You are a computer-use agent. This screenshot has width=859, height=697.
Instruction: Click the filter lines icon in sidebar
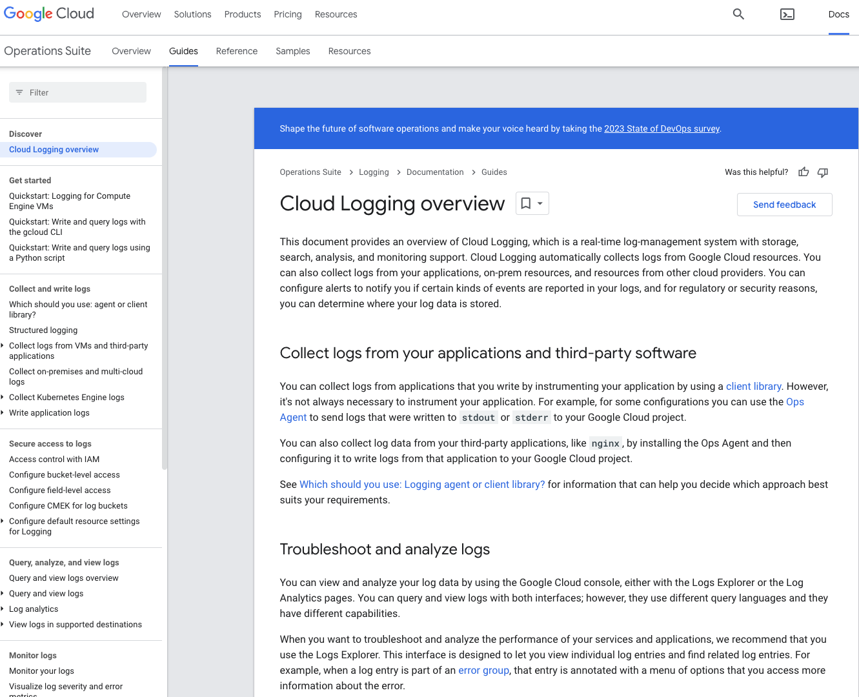tap(19, 92)
